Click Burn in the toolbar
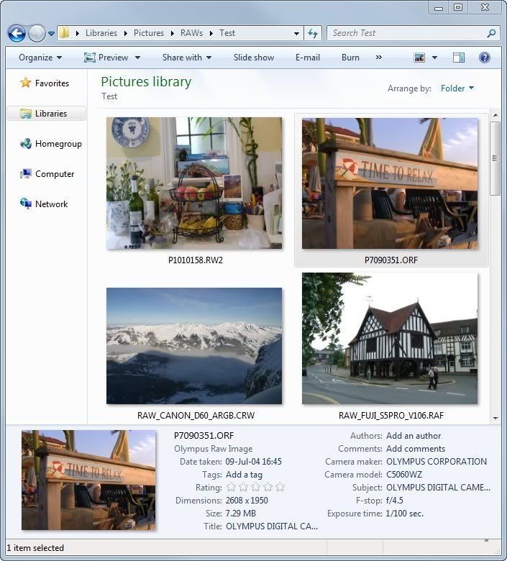507x561 pixels. (350, 58)
